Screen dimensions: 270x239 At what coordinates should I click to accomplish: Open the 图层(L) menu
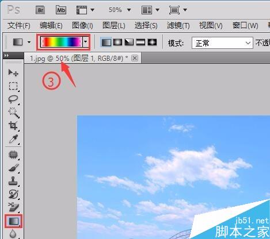pos(114,25)
